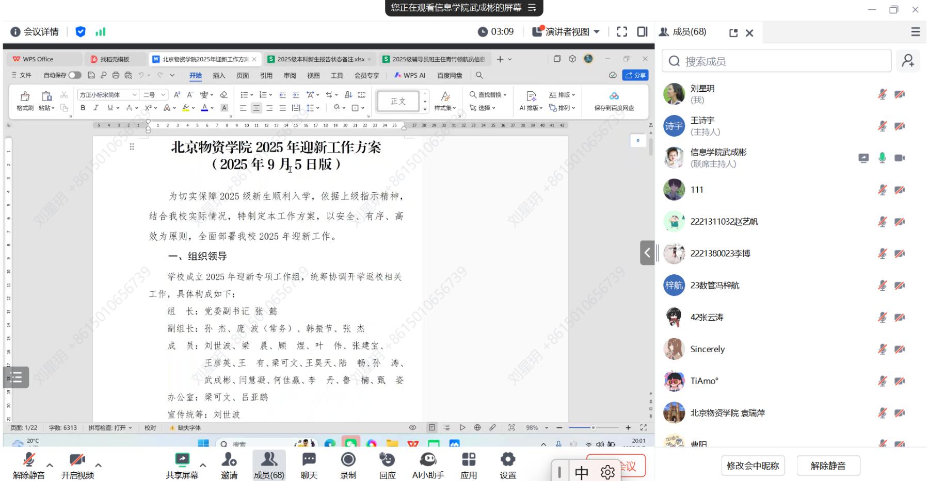This screenshot has height=481, width=929.
Task: Open the AI assistant (AI小助手)
Action: (427, 460)
